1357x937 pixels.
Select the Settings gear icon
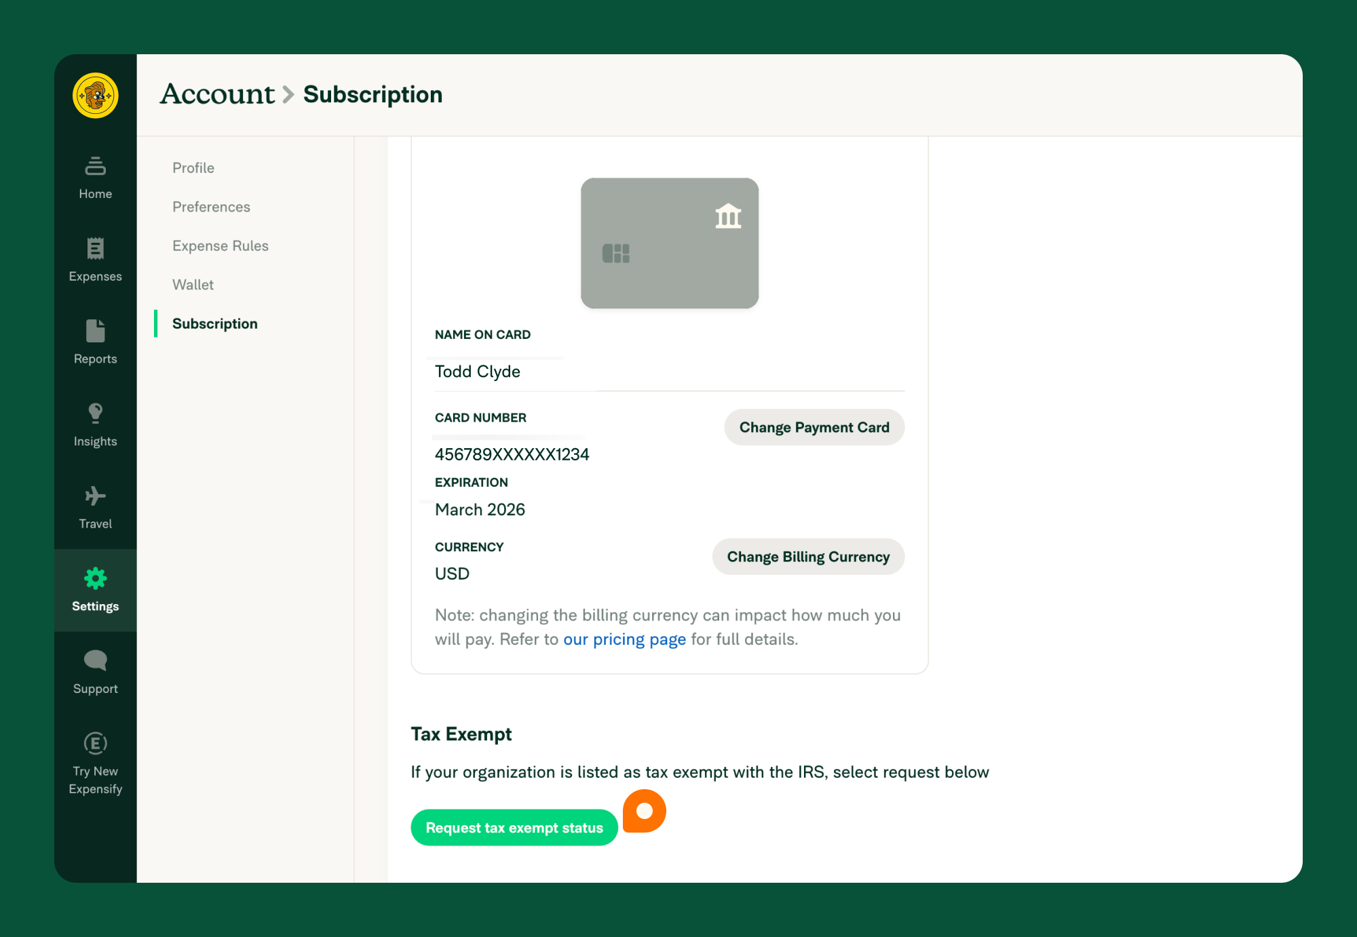point(95,589)
